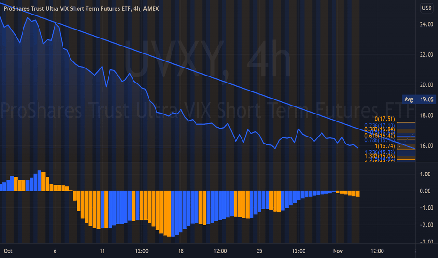Click the date 6 on the time axis
The image size is (438, 258).
[x=55, y=251]
